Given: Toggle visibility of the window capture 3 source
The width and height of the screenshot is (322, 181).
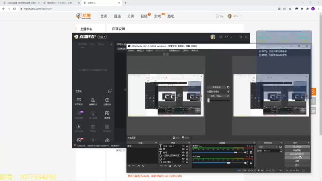Looking at the screenshot, I should [183, 162].
